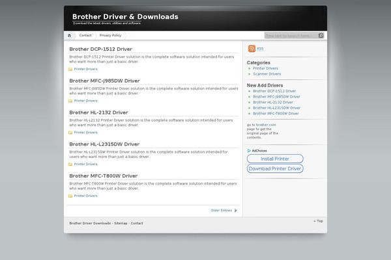This screenshot has width=391, height=260.
Task: Click Printer Drivers tag under MFC-T800W post
Action: point(86,196)
